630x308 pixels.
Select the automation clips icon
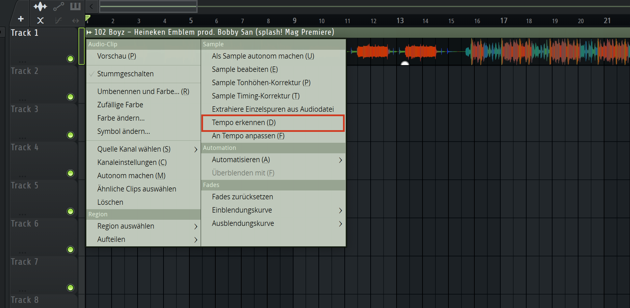(59, 6)
